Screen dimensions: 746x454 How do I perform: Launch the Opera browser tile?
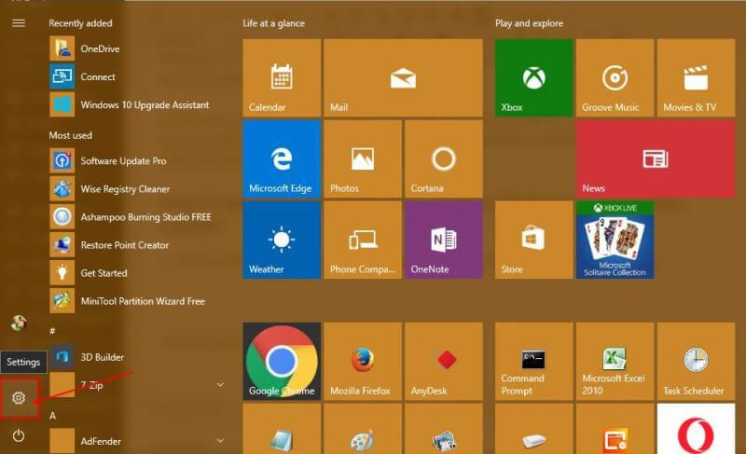point(696,429)
